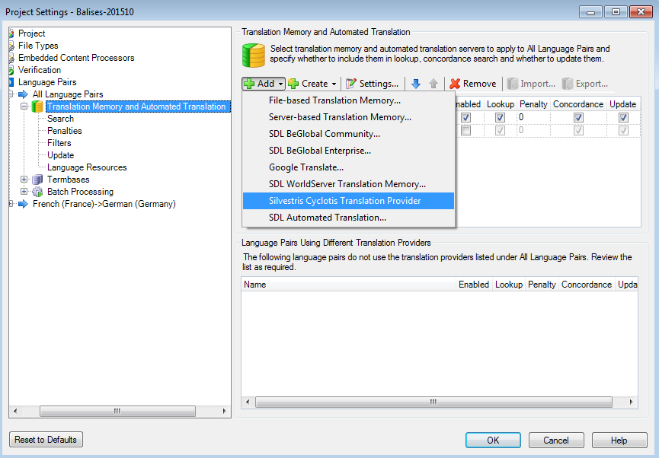The height and width of the screenshot is (458, 659).
Task: Click the green plus Add icon
Action: point(249,84)
